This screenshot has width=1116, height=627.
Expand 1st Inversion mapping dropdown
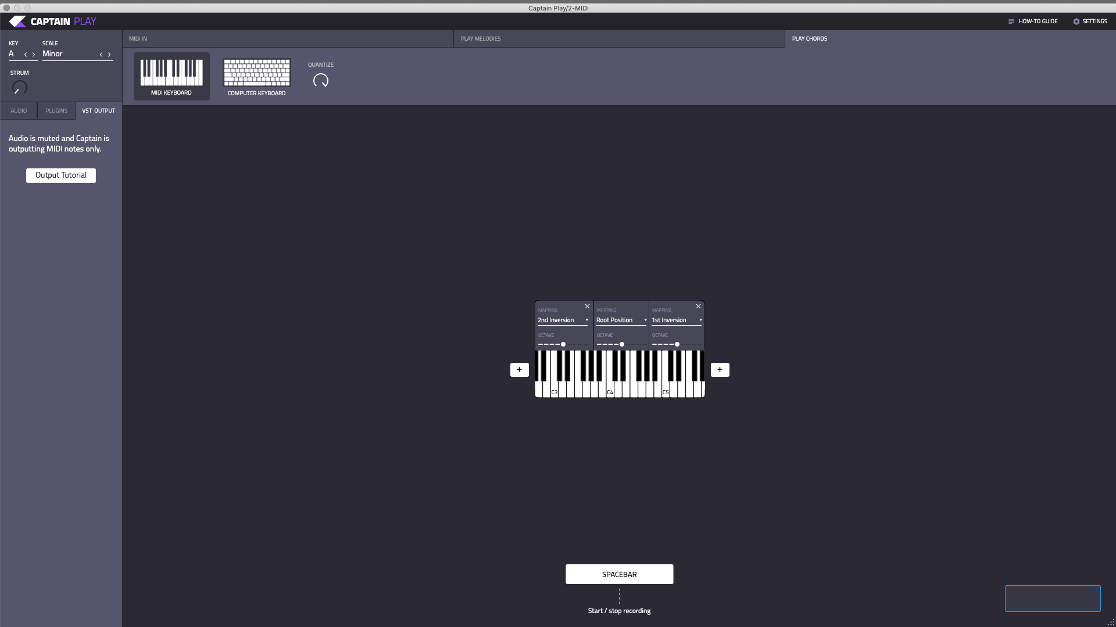click(x=677, y=319)
